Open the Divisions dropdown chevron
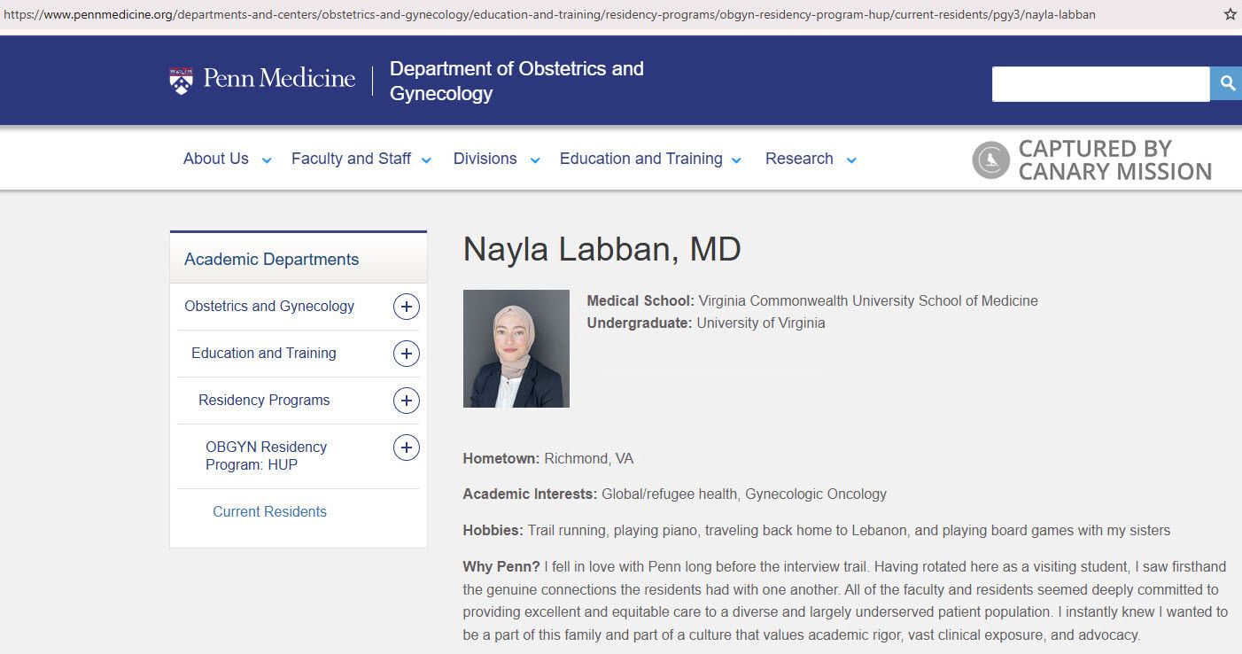 tap(534, 160)
